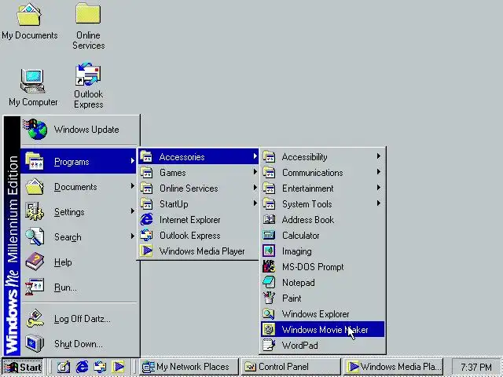Click the "Notepad" label in Accessories

coord(299,283)
